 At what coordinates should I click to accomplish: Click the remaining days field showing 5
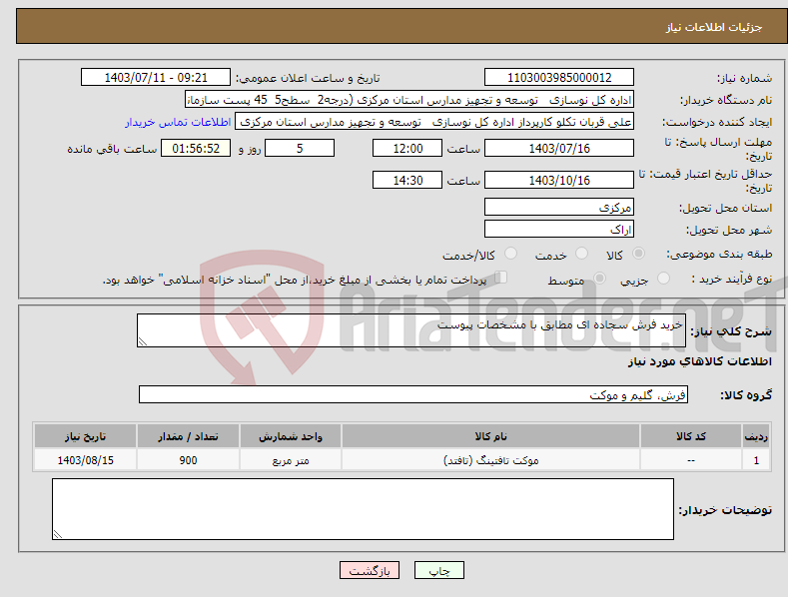(300, 148)
